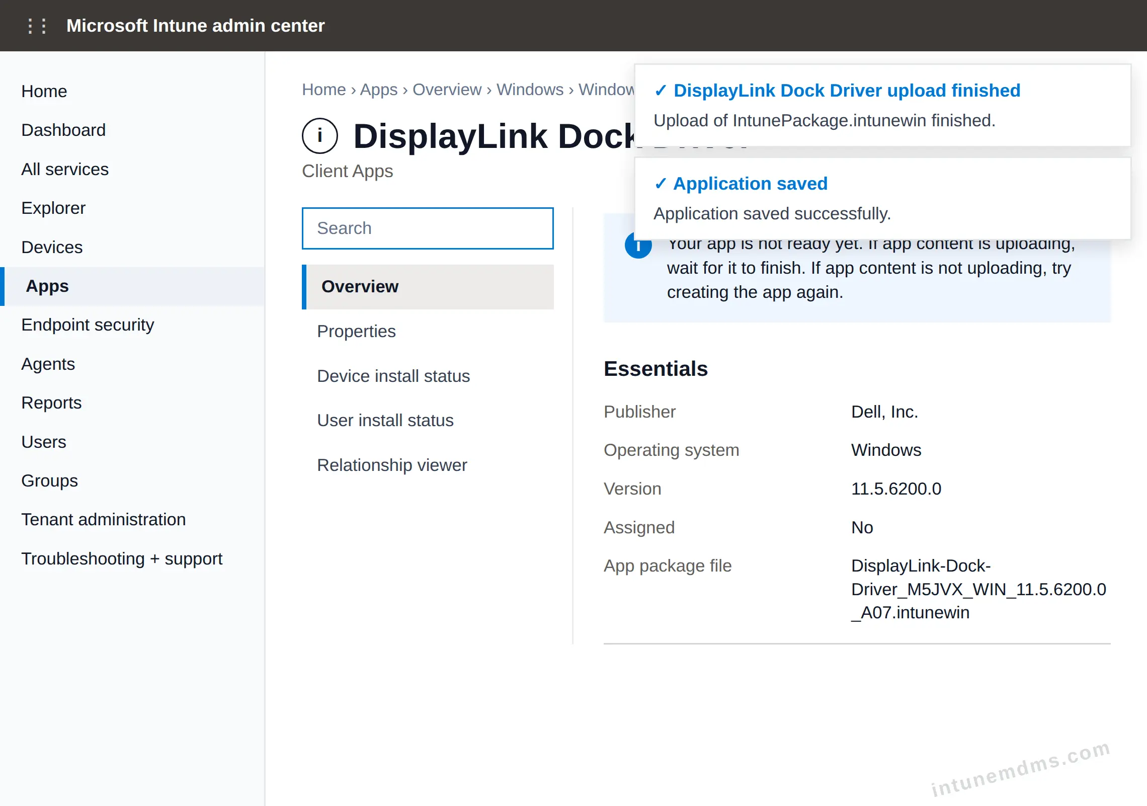The height and width of the screenshot is (806, 1147).
Task: Click the Assigned value No
Action: (862, 528)
